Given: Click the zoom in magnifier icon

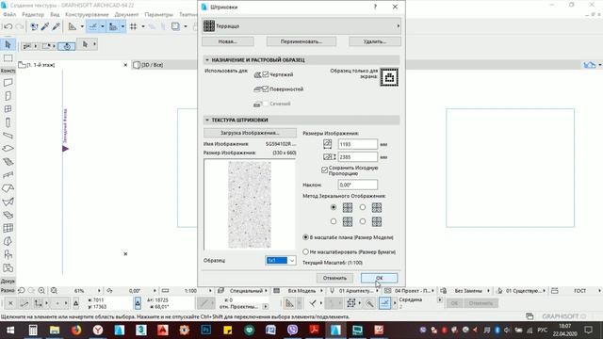Looking at the screenshot, I should coord(41,291).
